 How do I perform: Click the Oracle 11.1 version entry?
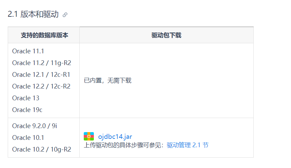click(x=28, y=51)
